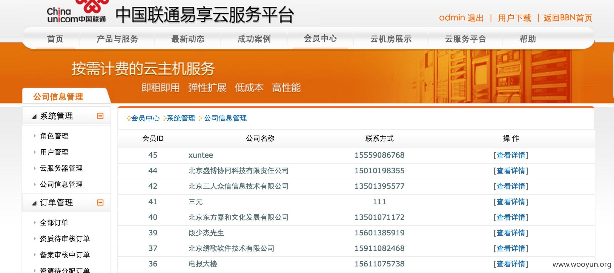Open 用户下载 link at top
Viewport: 614px width, 273px height.
515,18
